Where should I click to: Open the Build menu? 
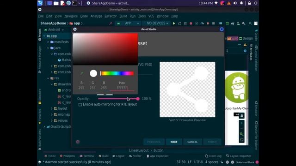click(x=123, y=16)
